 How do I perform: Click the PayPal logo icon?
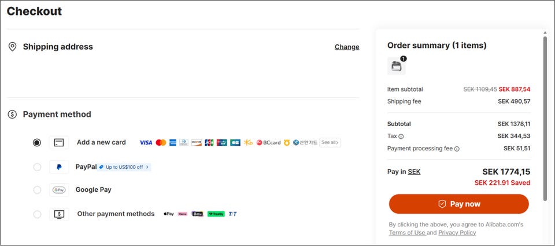coord(58,167)
